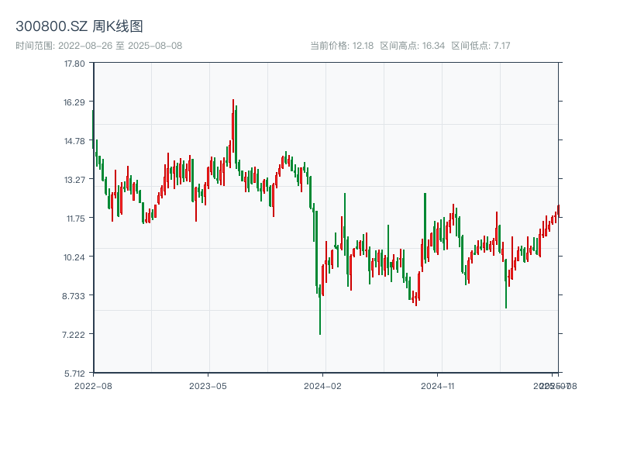620x465 pixels.
Task: Click the 14.78 y-axis tick label
Action: 74,141
